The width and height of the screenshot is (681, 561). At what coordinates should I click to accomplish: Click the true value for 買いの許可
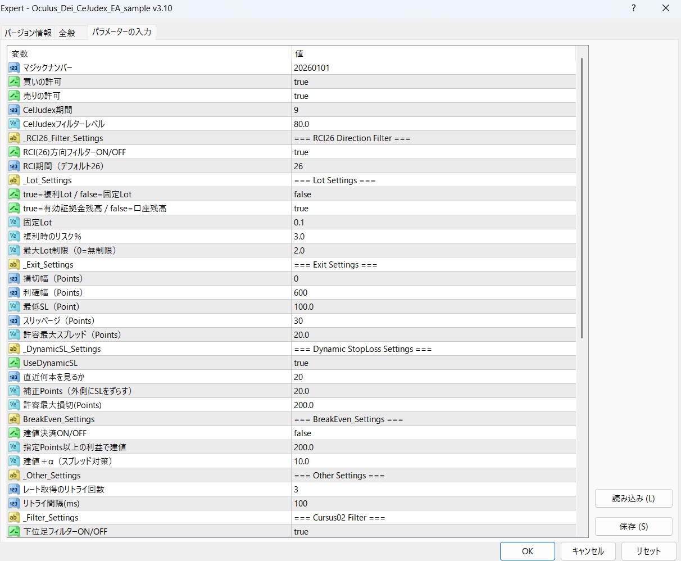(x=301, y=82)
